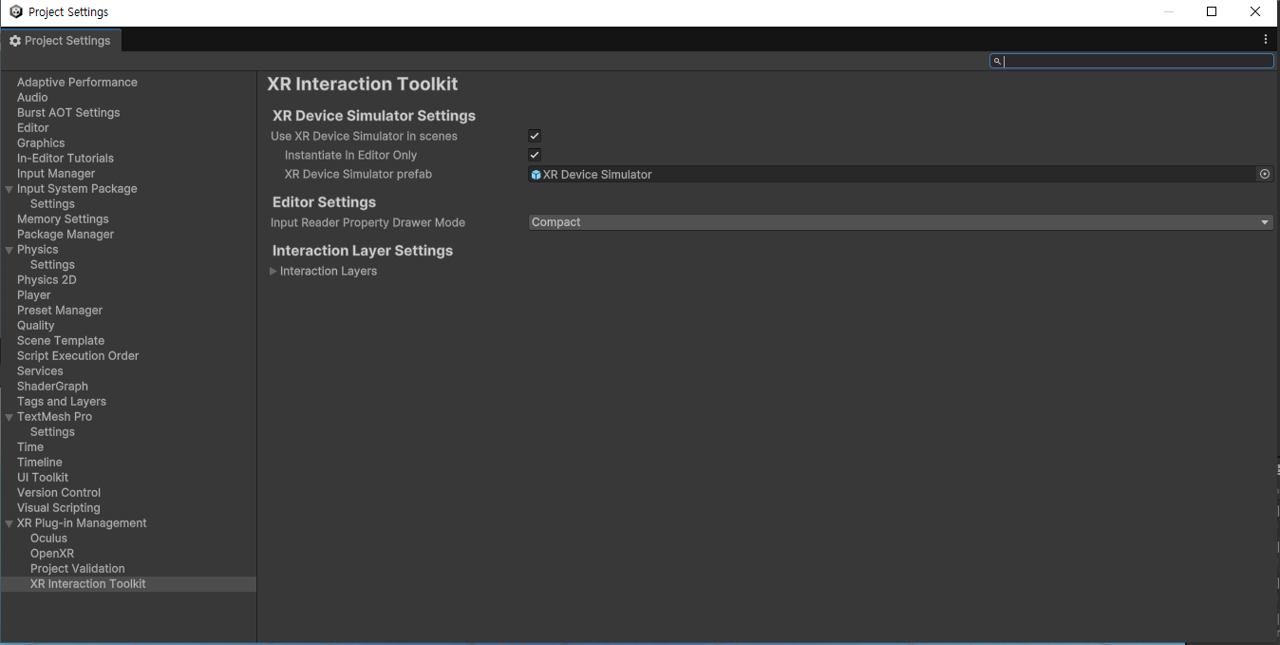The width and height of the screenshot is (1280, 645).
Task: Open Player settings
Action: click(x=34, y=295)
